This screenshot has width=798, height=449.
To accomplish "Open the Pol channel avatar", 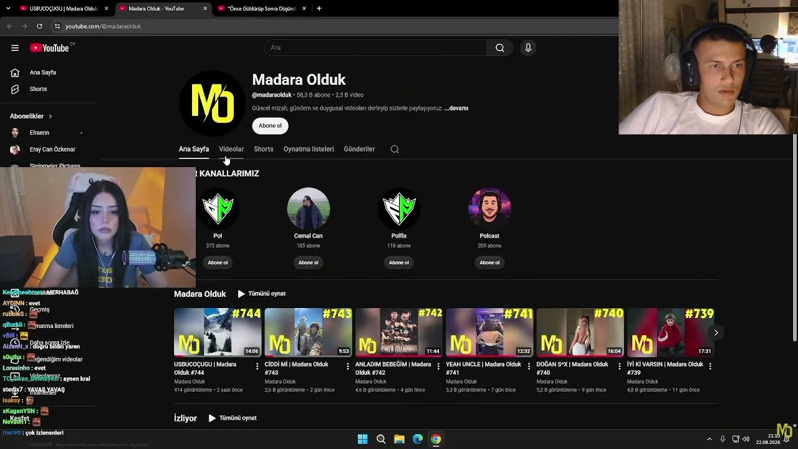I will pos(218,208).
